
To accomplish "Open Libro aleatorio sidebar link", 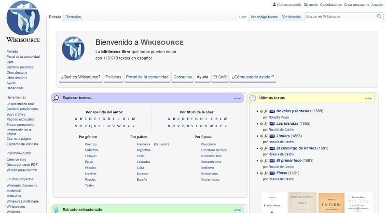I will (17, 78).
